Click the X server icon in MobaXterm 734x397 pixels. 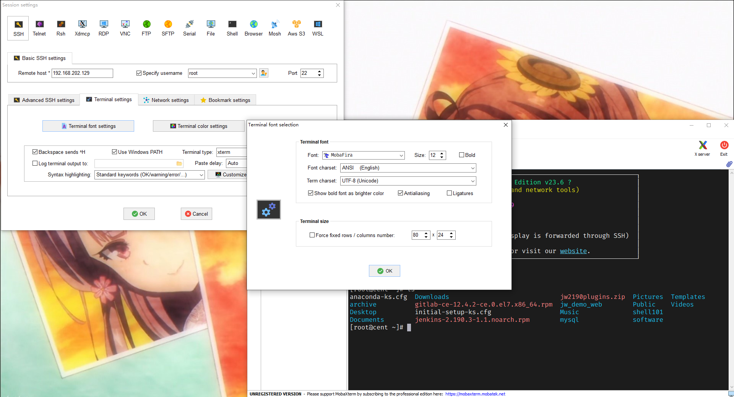(x=702, y=148)
